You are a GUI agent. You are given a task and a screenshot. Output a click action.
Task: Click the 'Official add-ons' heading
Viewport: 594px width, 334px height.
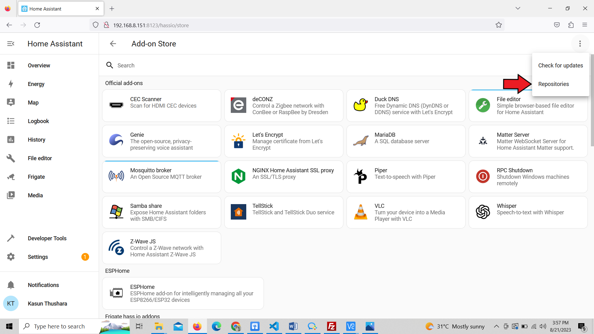124,83
